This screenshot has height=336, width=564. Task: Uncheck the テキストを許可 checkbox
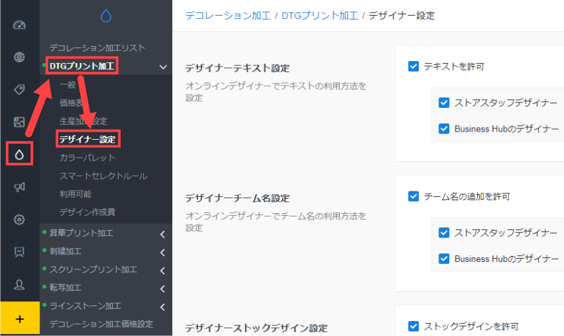tap(413, 67)
